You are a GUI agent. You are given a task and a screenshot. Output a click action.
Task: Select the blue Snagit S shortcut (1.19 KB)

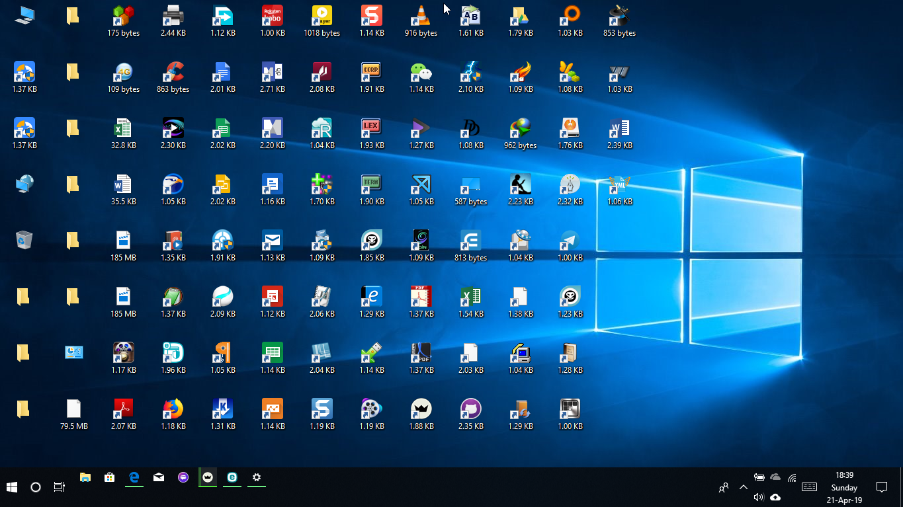(322, 409)
